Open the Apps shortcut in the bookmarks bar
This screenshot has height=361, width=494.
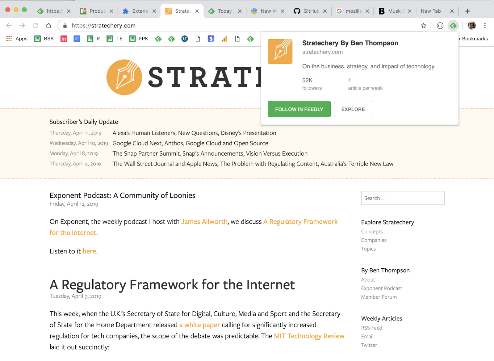point(17,39)
